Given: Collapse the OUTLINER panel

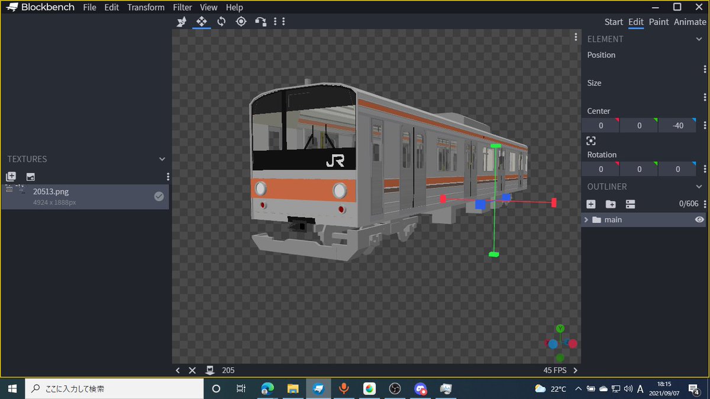Looking at the screenshot, I should coord(699,187).
